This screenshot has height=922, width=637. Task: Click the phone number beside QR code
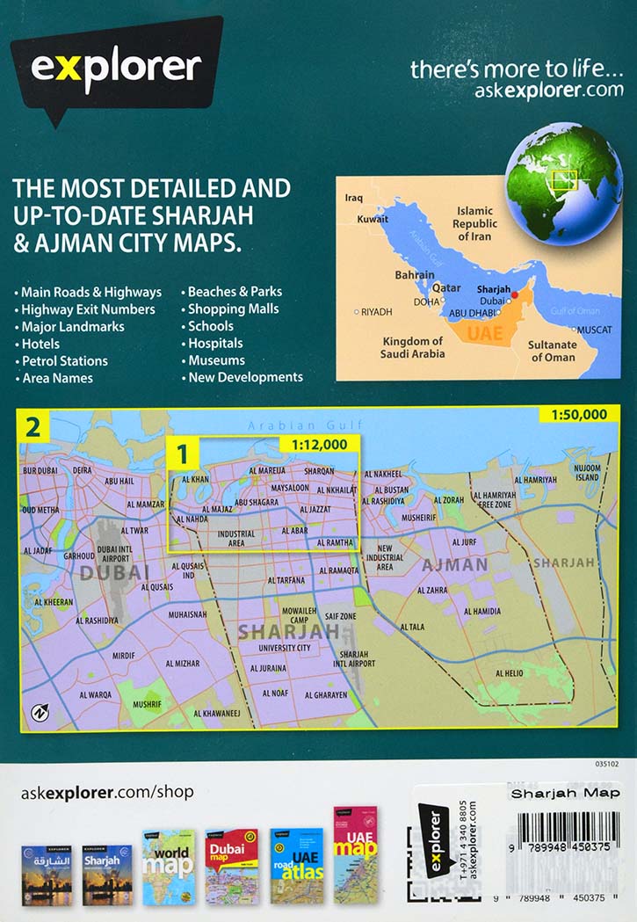(464, 839)
